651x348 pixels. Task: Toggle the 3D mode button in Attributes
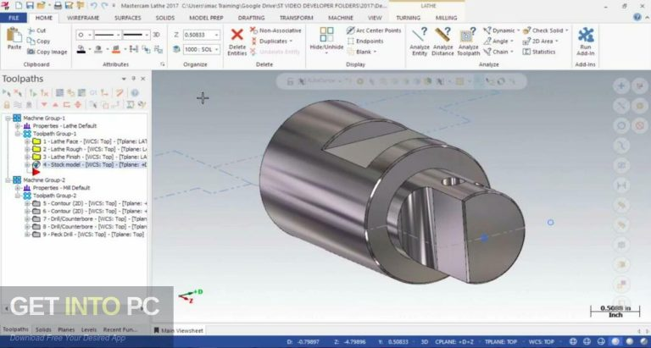click(156, 35)
